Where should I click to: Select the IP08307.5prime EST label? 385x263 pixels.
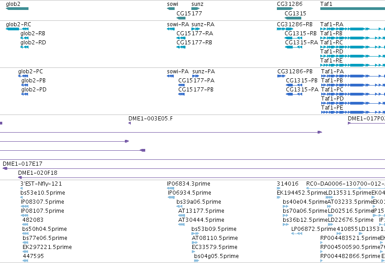tap(43, 202)
